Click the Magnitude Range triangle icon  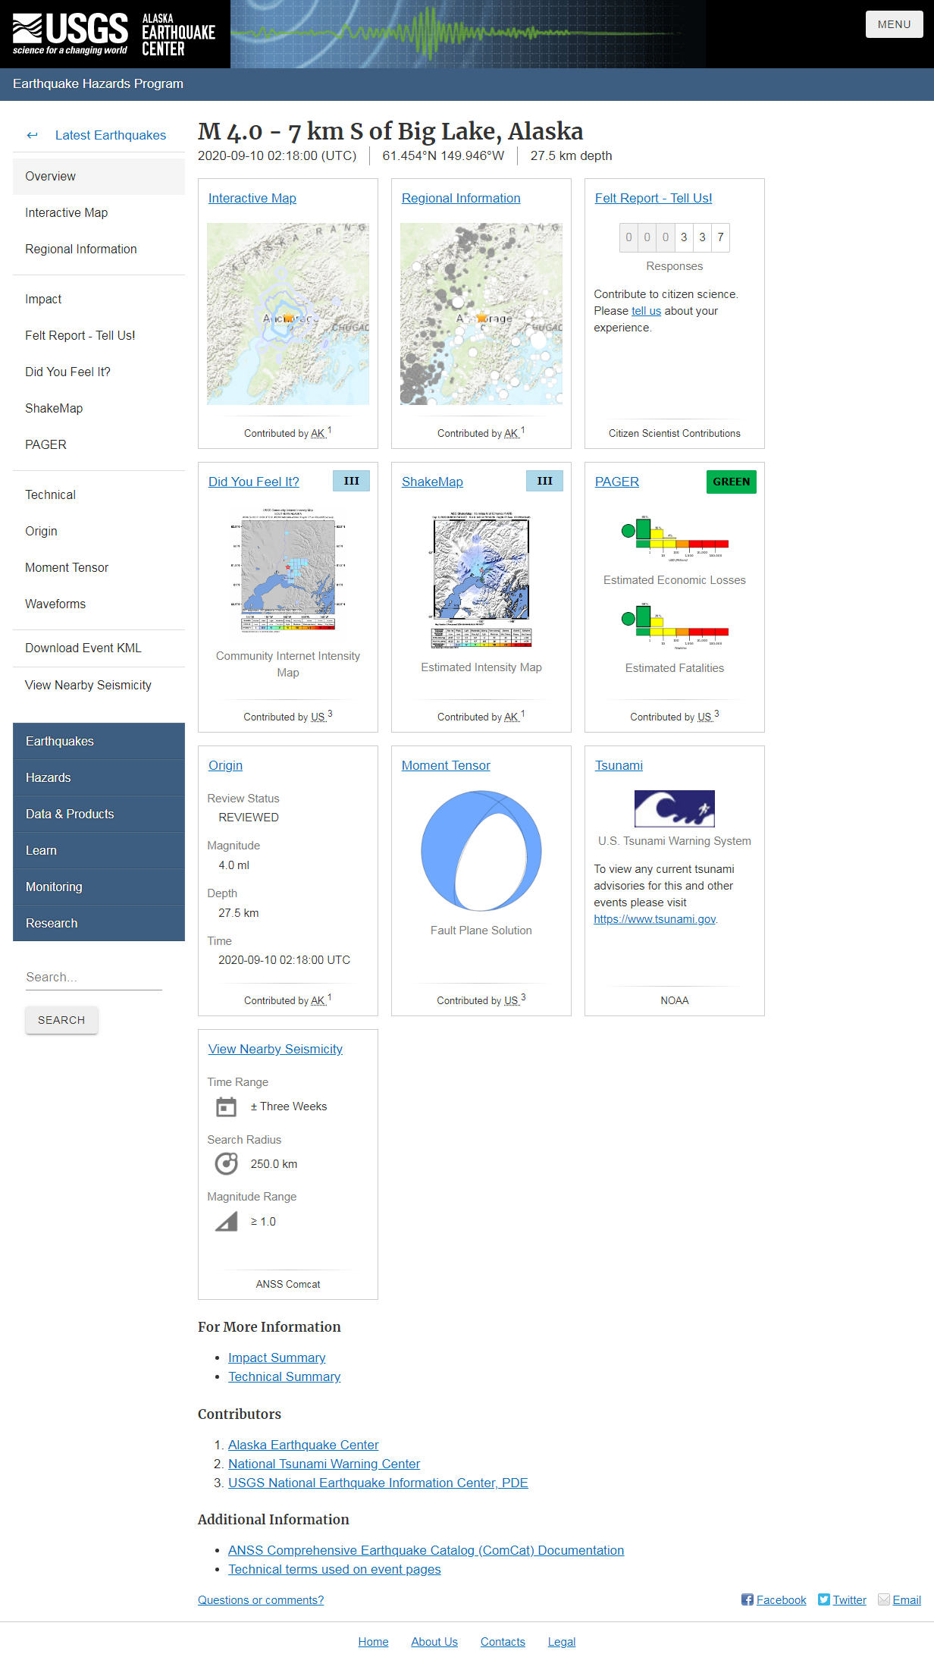click(x=226, y=1222)
